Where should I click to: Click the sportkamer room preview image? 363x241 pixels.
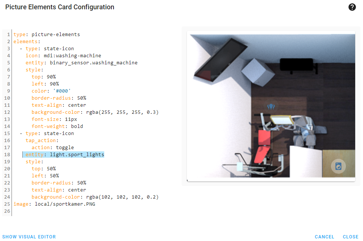point(271,106)
